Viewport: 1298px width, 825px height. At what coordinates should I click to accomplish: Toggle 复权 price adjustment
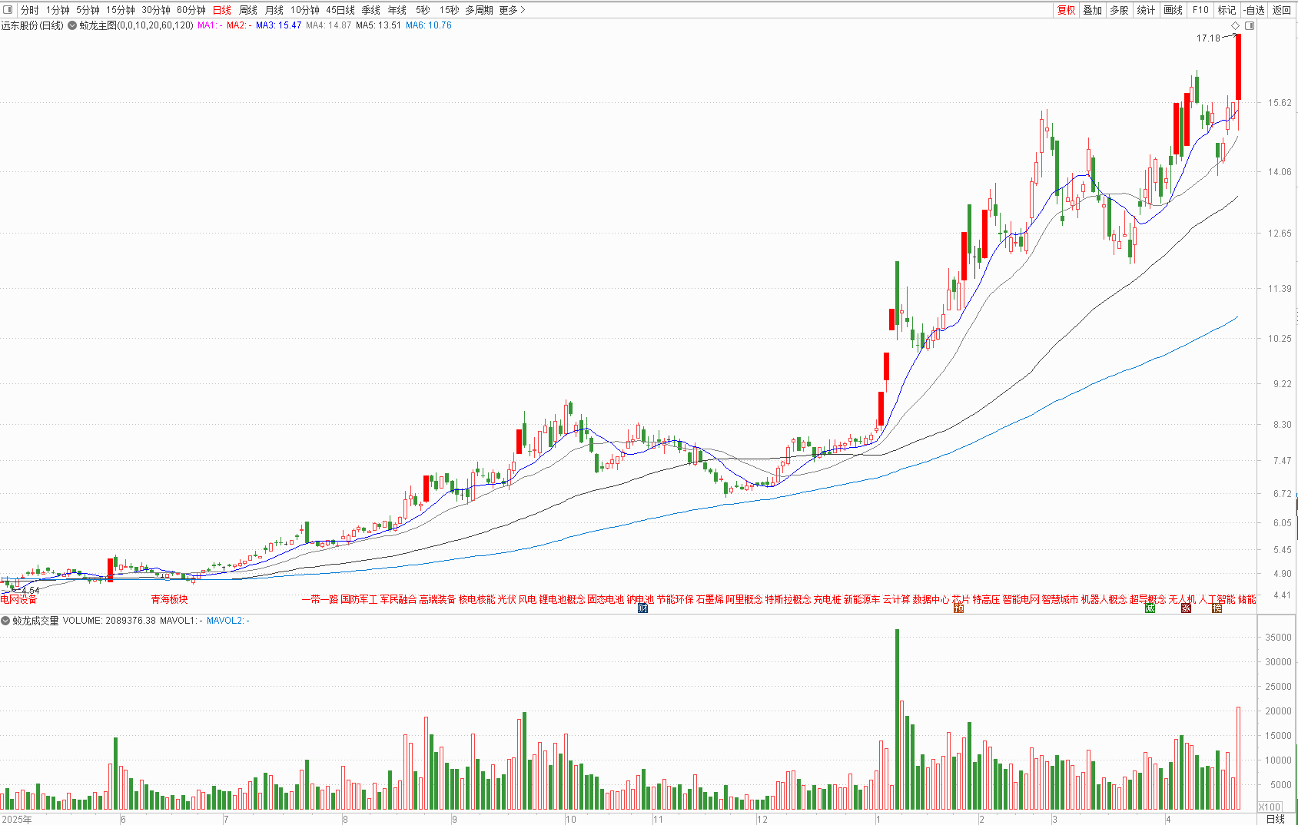(x=1066, y=10)
